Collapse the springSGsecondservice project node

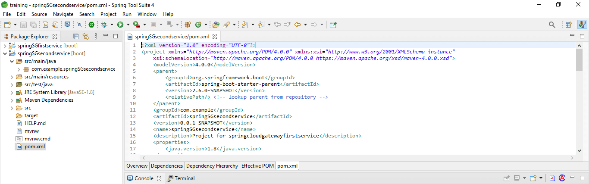point(5,53)
